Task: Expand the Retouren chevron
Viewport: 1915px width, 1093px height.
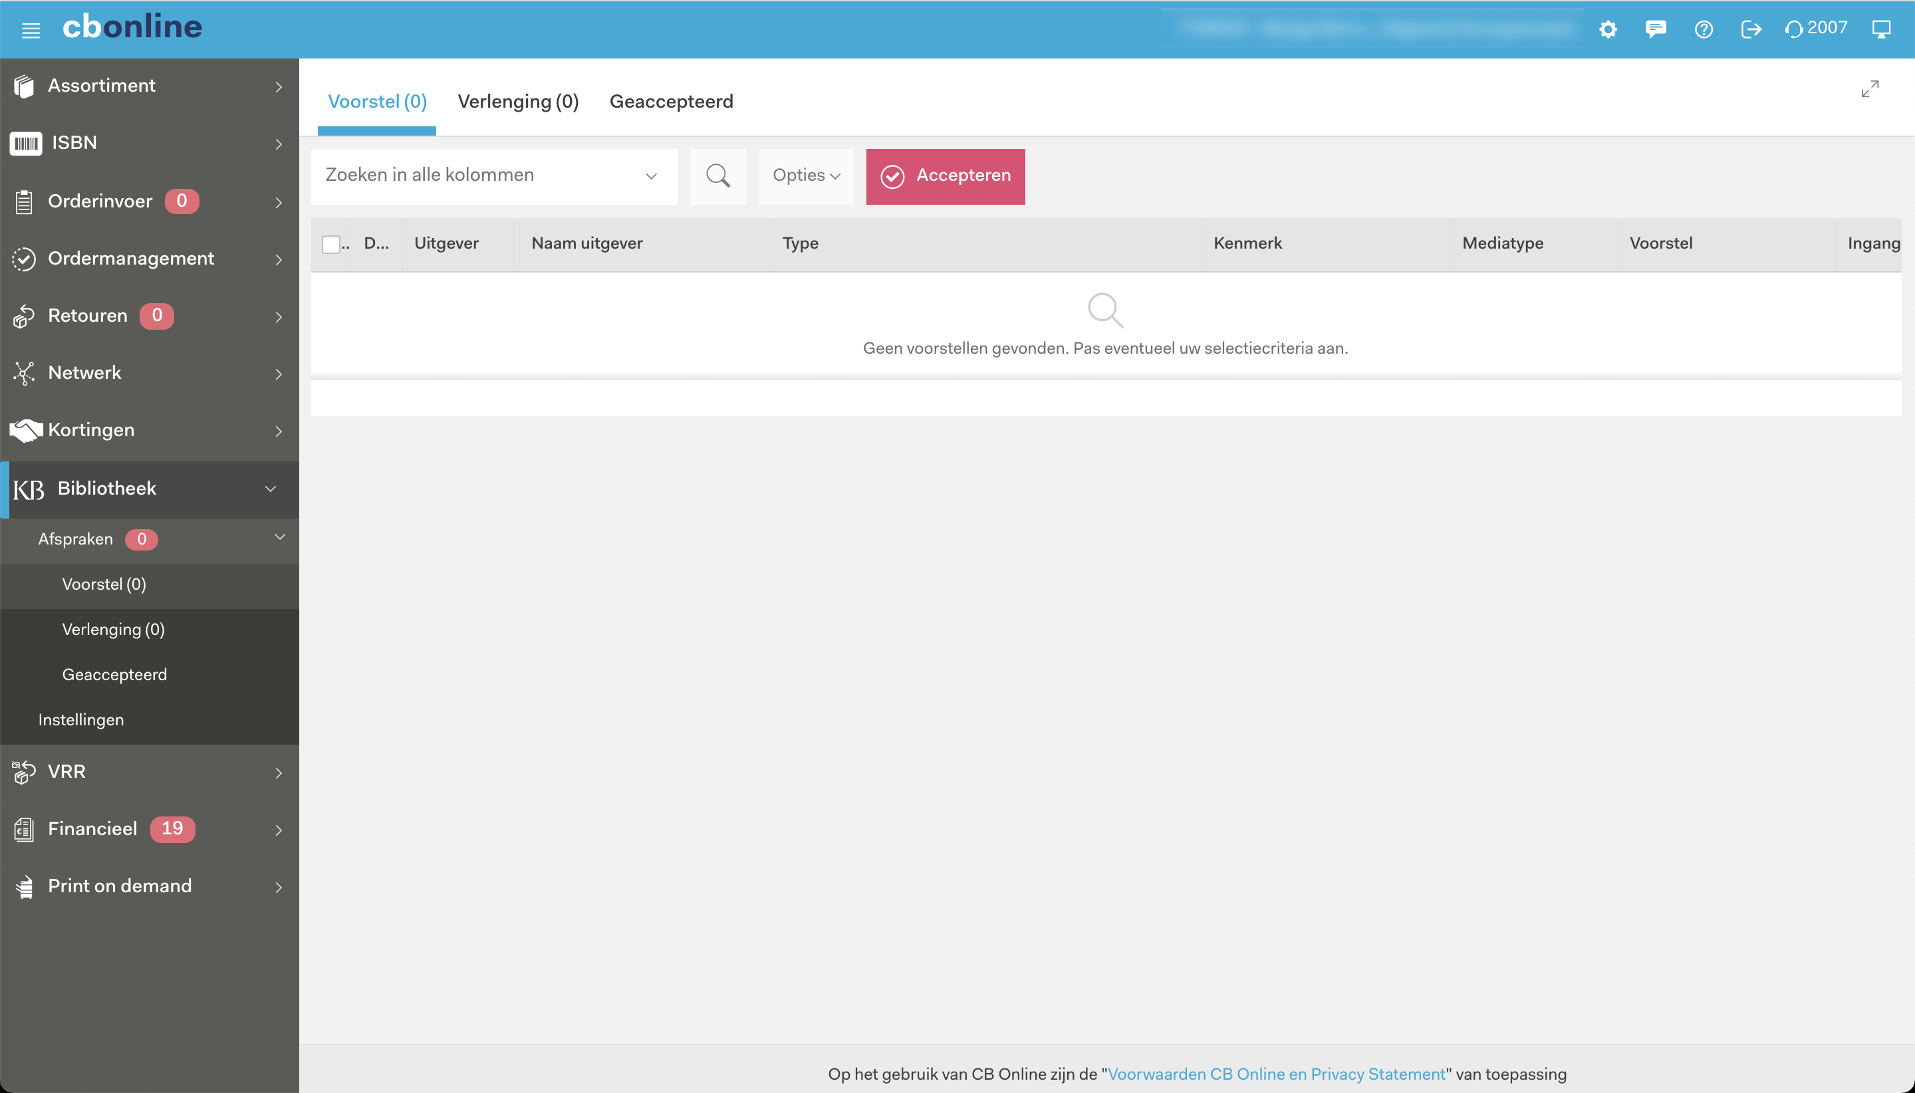Action: click(x=279, y=316)
